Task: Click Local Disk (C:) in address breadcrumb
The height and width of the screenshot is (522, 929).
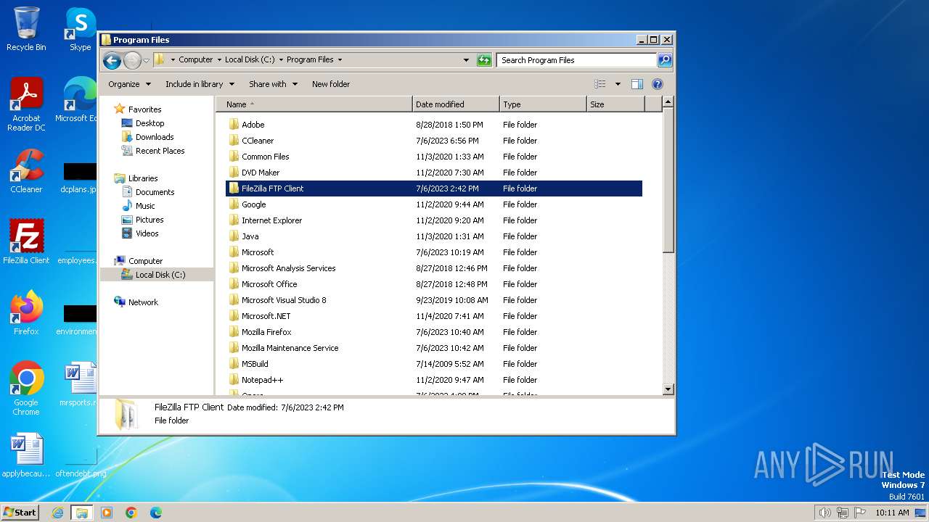Action: [x=250, y=60]
